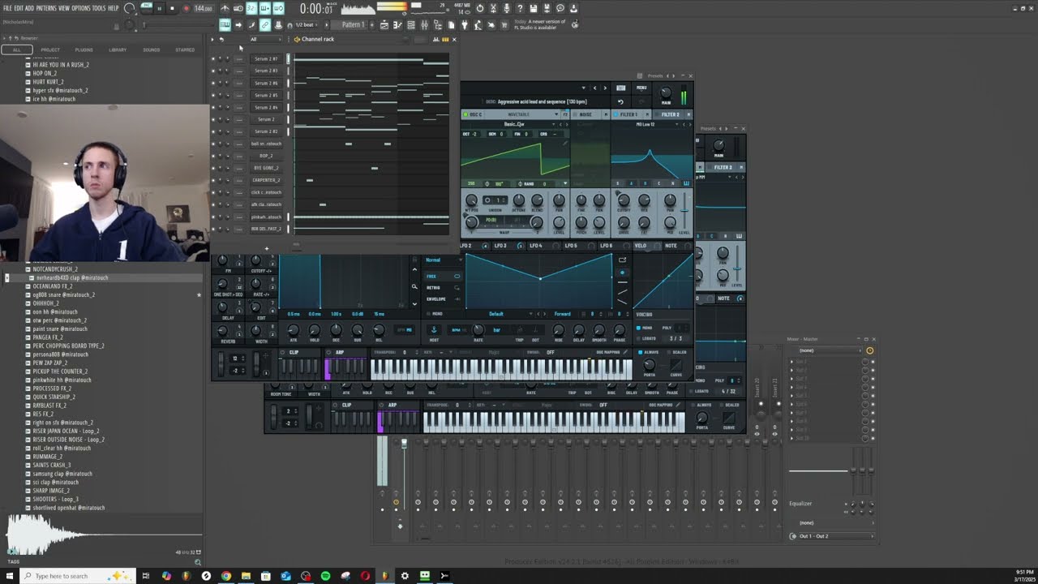Click the save floppy disk icon
This screenshot has width=1038, height=584.
[533, 8]
